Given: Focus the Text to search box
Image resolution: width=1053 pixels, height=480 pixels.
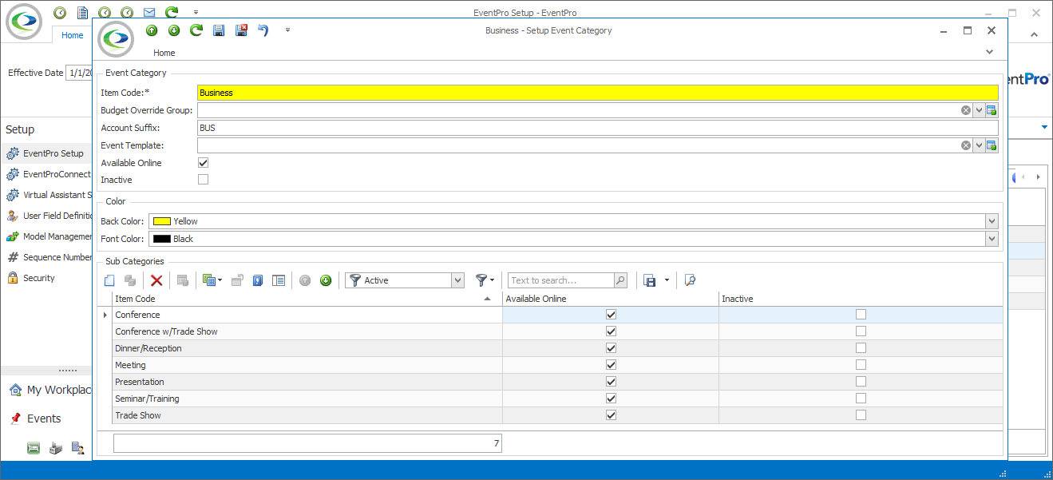Looking at the screenshot, I should tap(560, 280).
